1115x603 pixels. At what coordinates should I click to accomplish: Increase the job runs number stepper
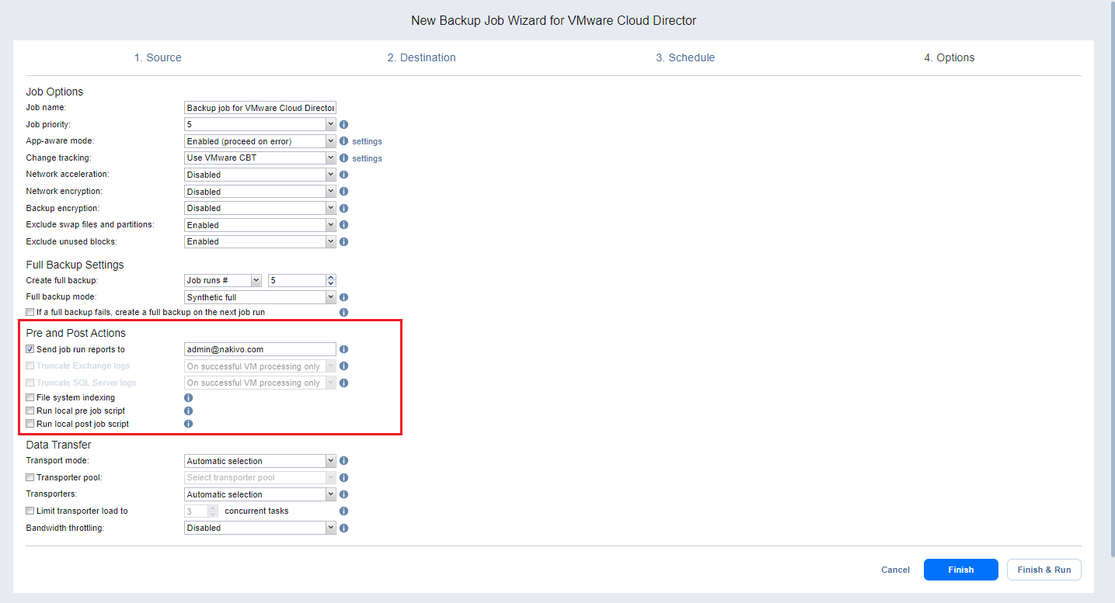click(x=331, y=277)
